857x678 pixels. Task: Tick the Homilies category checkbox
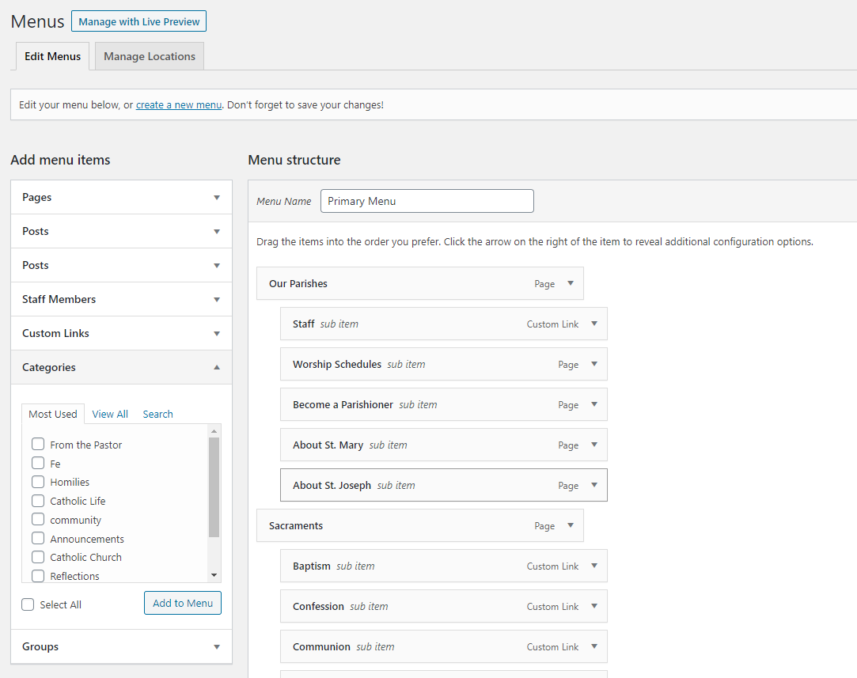click(38, 482)
